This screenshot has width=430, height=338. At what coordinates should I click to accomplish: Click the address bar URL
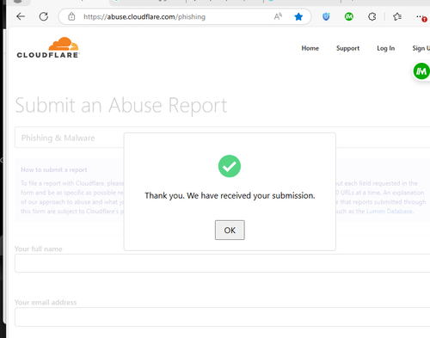click(144, 17)
